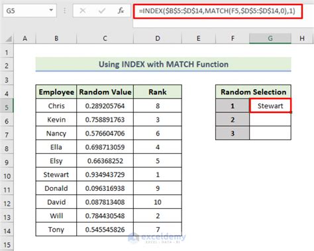Click the value 0.096316938
The height and width of the screenshot is (251, 314).
point(105,188)
